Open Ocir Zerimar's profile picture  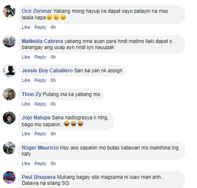tap(9, 11)
